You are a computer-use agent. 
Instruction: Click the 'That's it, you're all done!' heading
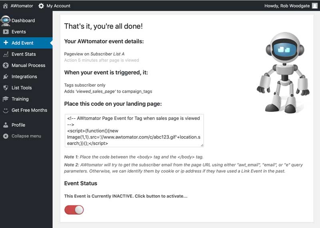[103, 26]
